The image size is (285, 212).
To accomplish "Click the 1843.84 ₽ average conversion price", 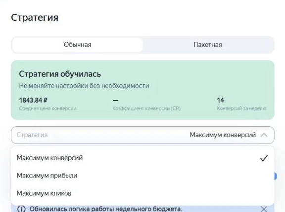I will (33, 100).
